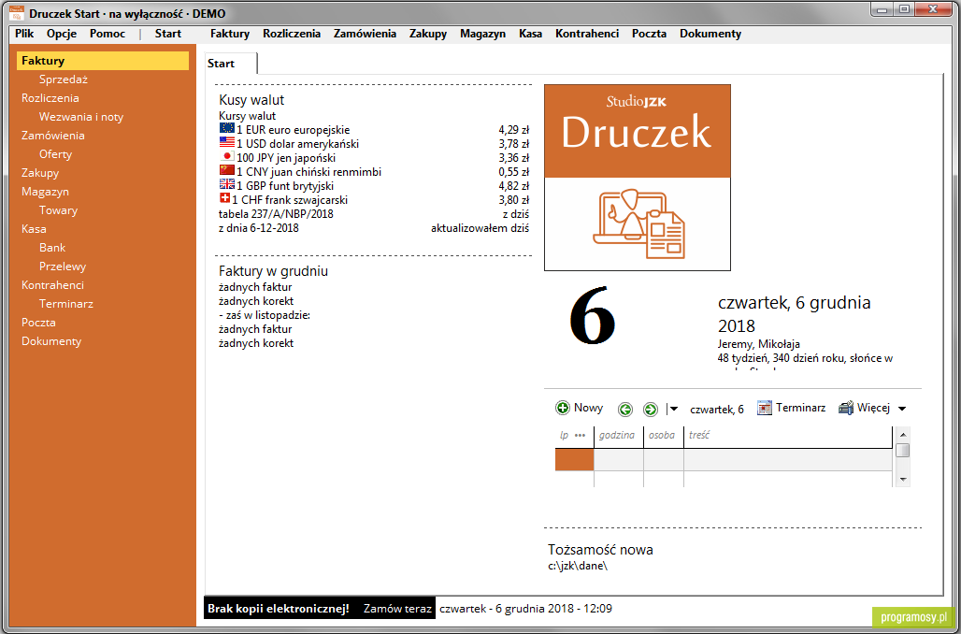Open Rozliczenia in the top menu bar

pos(292,34)
